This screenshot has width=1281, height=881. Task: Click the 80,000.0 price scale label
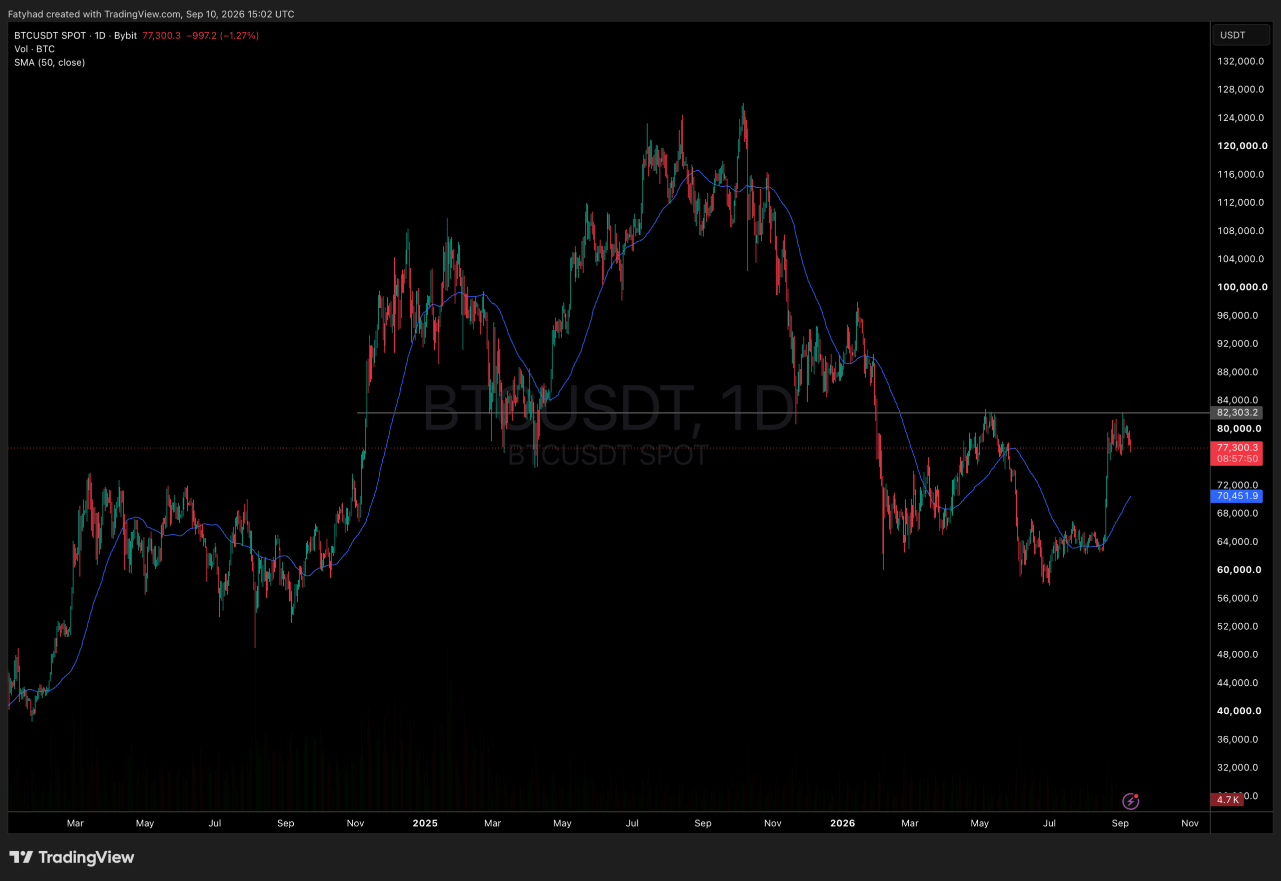pos(1239,428)
